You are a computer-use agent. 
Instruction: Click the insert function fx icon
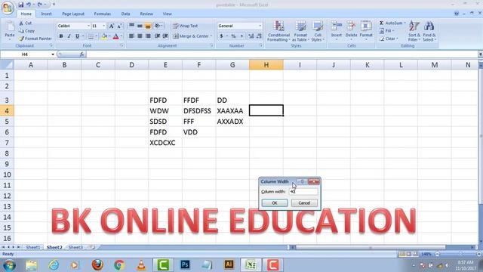coord(82,54)
